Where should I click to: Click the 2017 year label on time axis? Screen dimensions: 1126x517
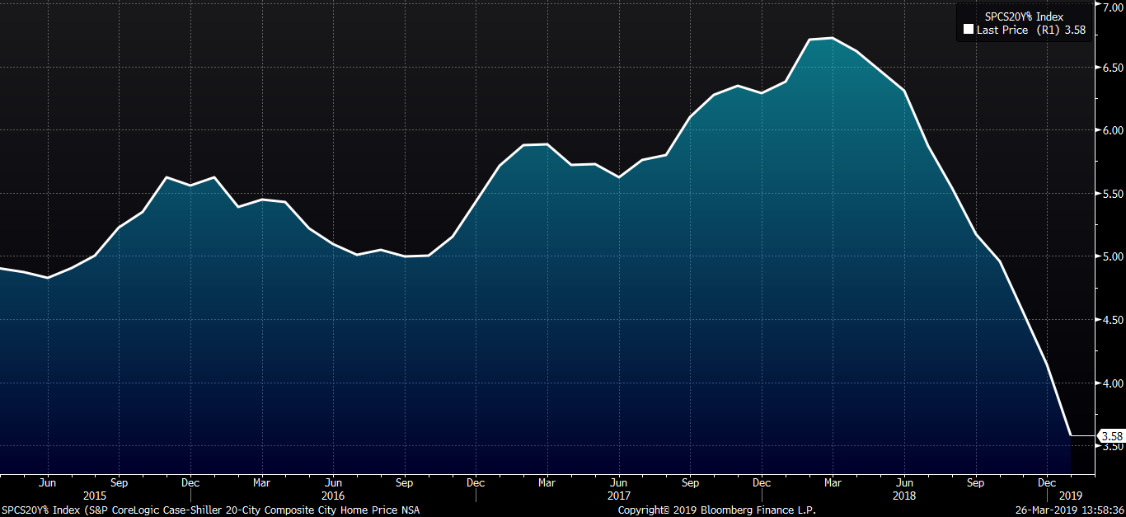pyautogui.click(x=619, y=496)
